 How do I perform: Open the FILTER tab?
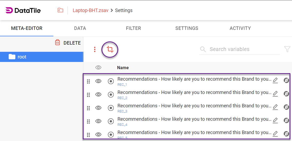pos(133,28)
